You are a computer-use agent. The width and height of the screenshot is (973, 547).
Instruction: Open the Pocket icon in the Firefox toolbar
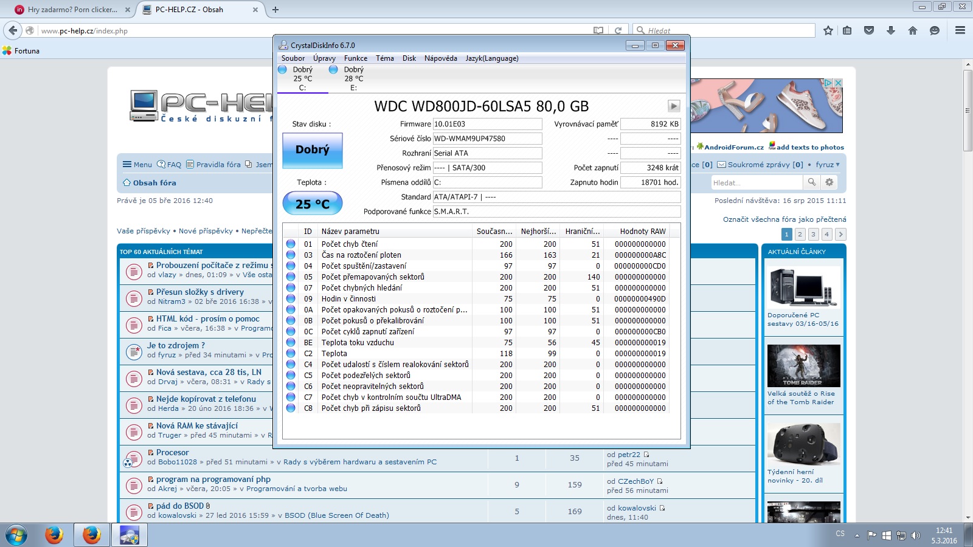click(869, 30)
